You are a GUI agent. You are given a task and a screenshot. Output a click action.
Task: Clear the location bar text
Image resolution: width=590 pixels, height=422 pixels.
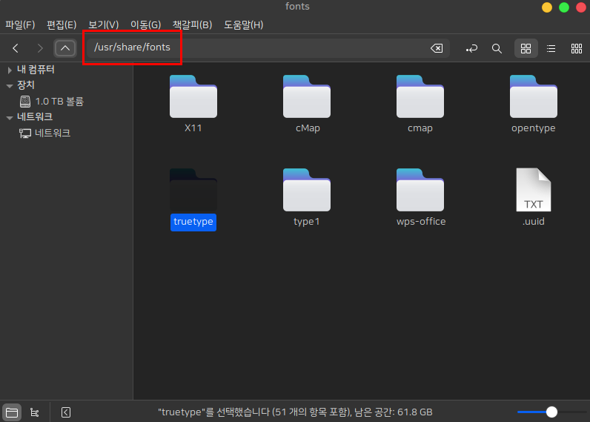pos(437,48)
